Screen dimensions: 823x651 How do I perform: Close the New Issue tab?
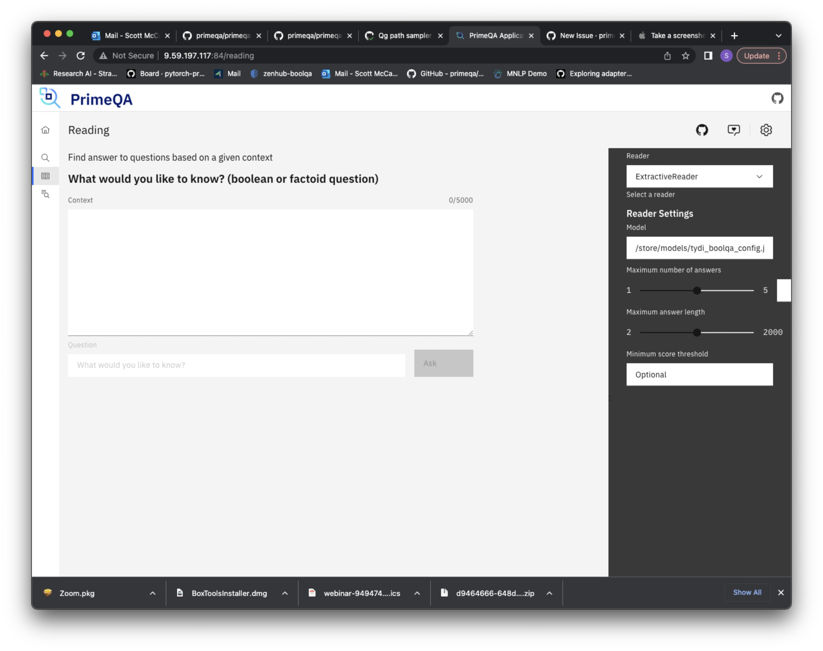pyautogui.click(x=622, y=36)
